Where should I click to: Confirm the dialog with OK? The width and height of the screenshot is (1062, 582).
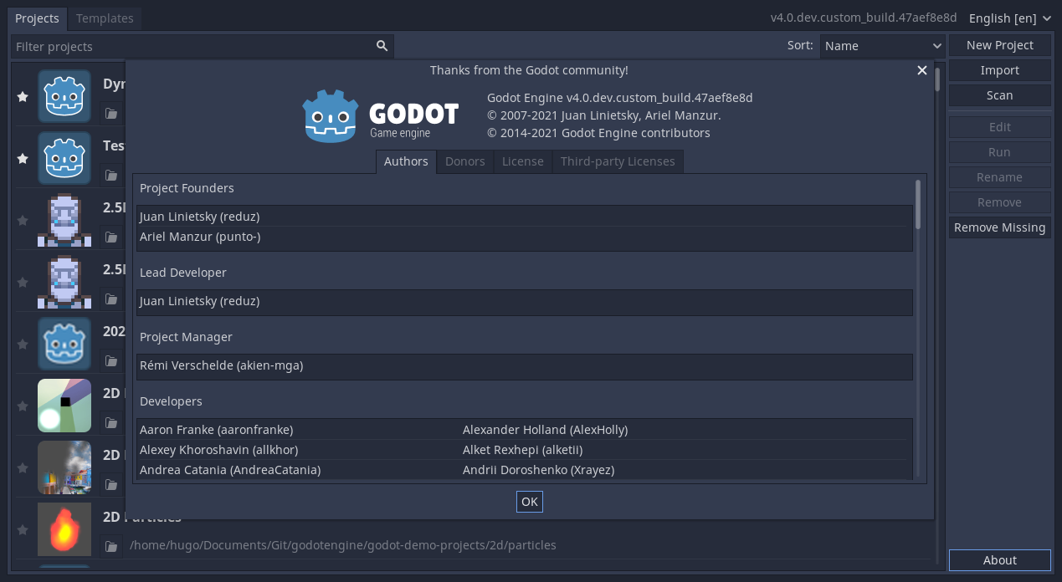pos(530,502)
